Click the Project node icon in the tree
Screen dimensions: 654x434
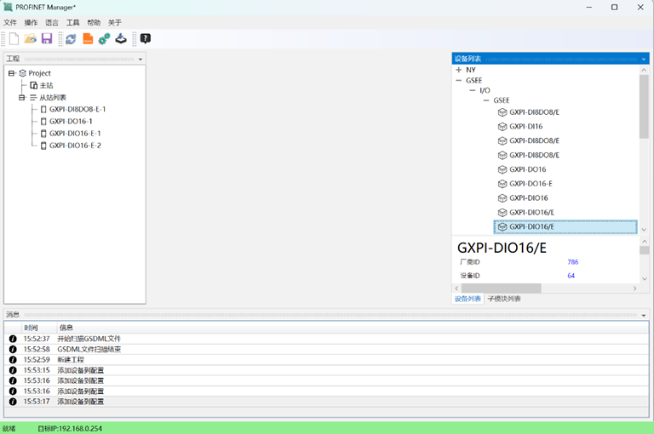22,73
